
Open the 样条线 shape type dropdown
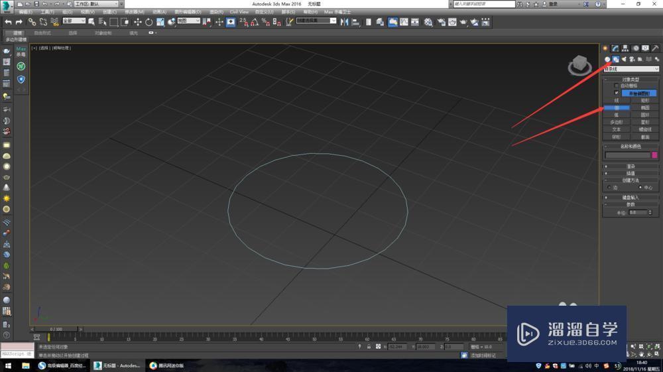(631, 69)
